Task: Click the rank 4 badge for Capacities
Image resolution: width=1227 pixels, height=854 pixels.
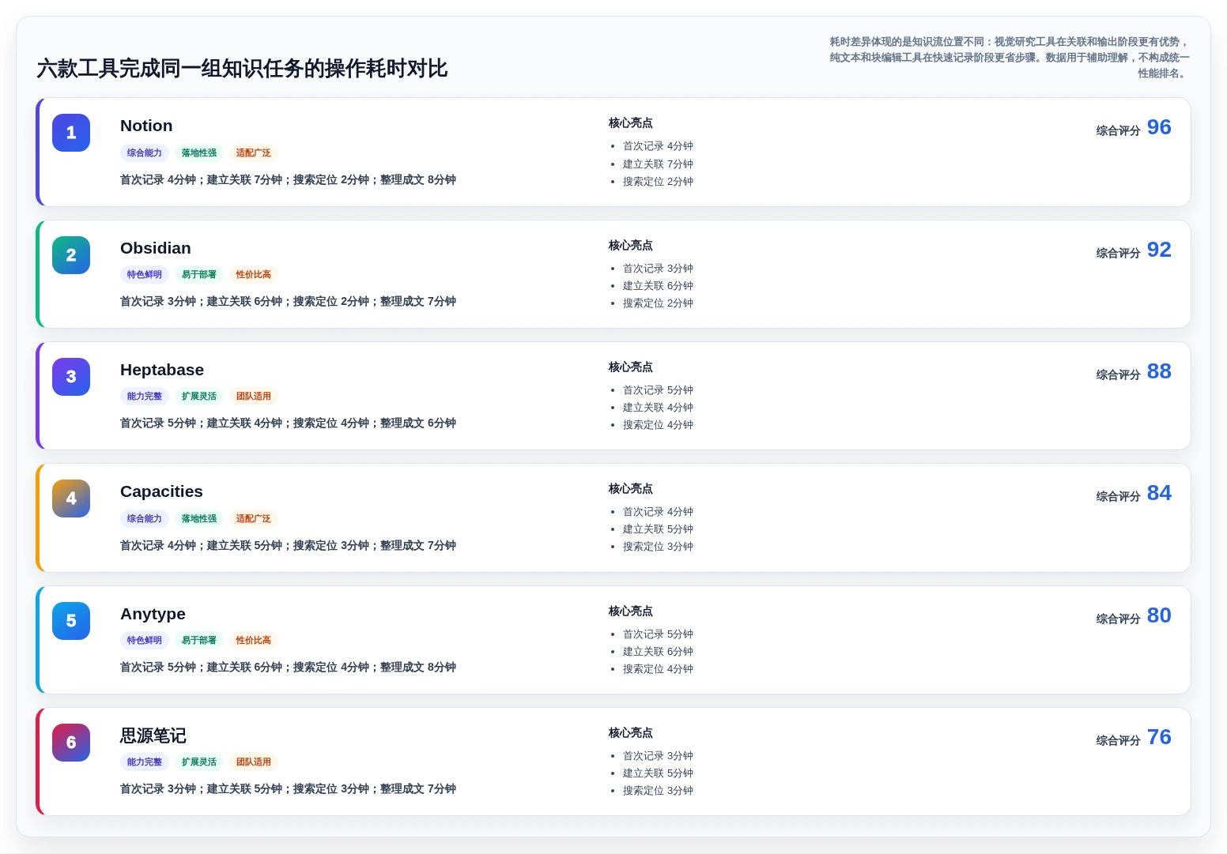Action: (71, 498)
